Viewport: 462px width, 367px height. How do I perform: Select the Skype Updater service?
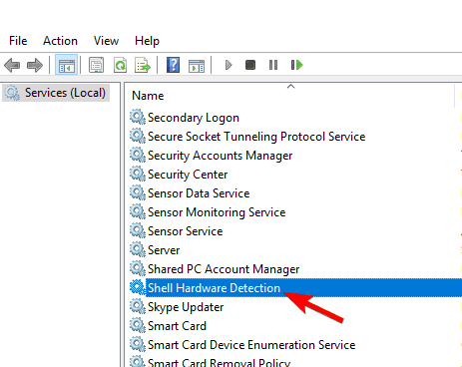186,307
